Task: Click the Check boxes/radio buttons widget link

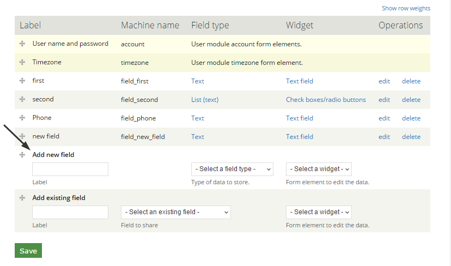Action: 326,100
